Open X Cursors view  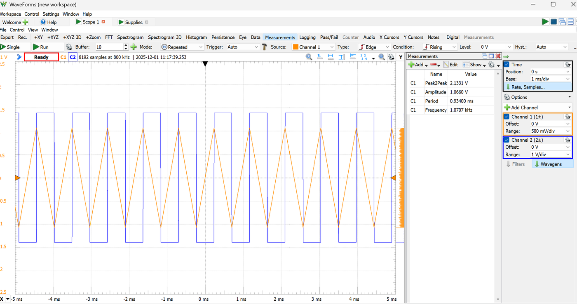coord(389,37)
